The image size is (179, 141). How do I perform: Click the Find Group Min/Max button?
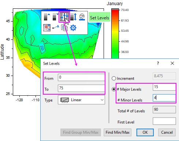tap(81, 132)
